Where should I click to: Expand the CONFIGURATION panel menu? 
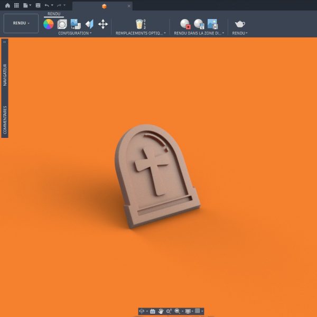[75, 33]
